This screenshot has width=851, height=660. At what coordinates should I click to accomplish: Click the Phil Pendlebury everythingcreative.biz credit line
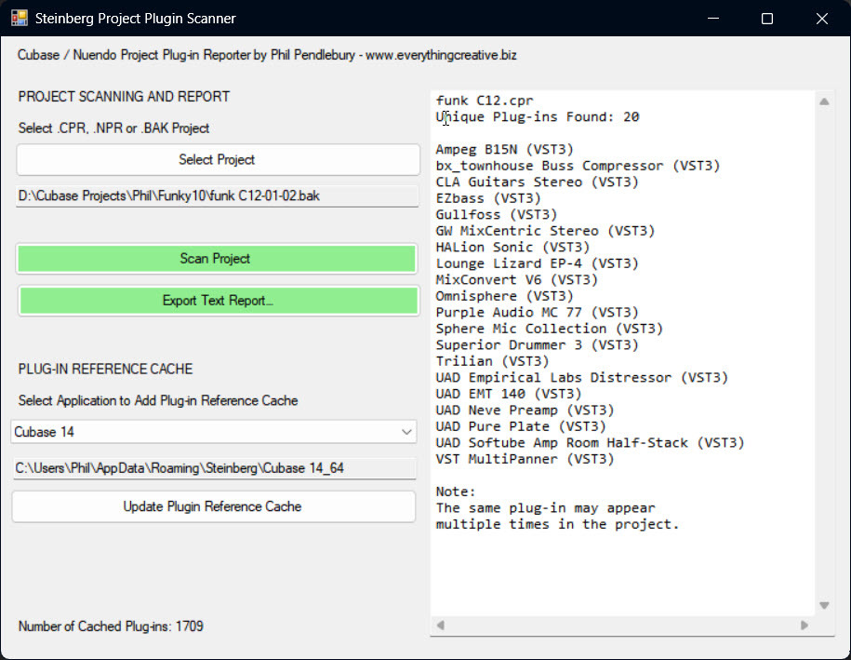[267, 55]
